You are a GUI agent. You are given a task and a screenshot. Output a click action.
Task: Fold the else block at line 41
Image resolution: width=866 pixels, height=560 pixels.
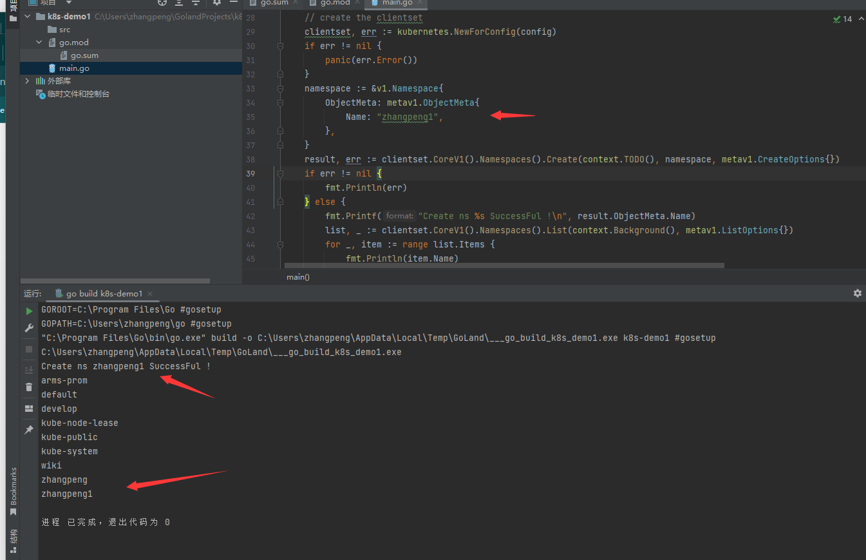click(280, 202)
